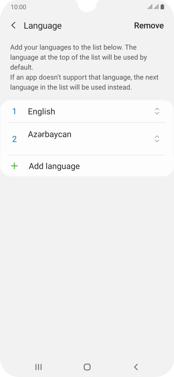The image size is (174, 377).
Task: Tap the Remove button in header
Action: (149, 25)
